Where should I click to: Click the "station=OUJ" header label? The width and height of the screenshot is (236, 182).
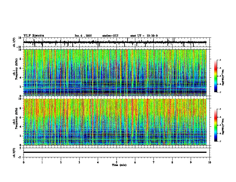110,36
